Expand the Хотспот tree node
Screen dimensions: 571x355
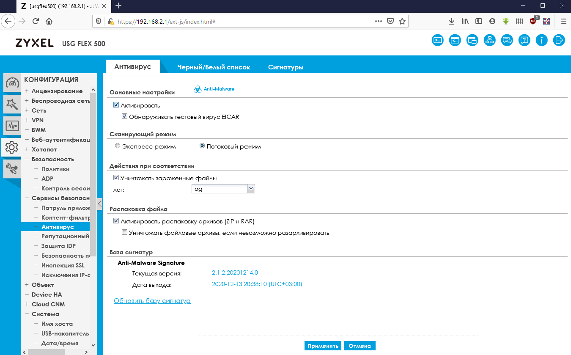coord(27,149)
